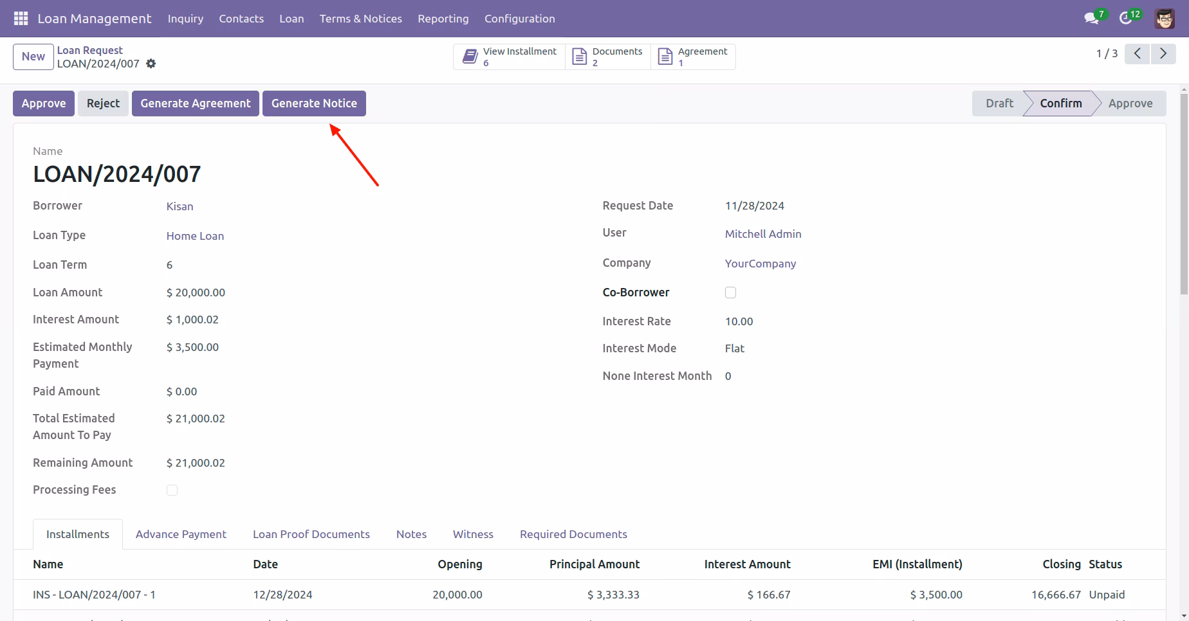
Task: Click principal amount $ 3,333.33 cell
Action: (613, 595)
